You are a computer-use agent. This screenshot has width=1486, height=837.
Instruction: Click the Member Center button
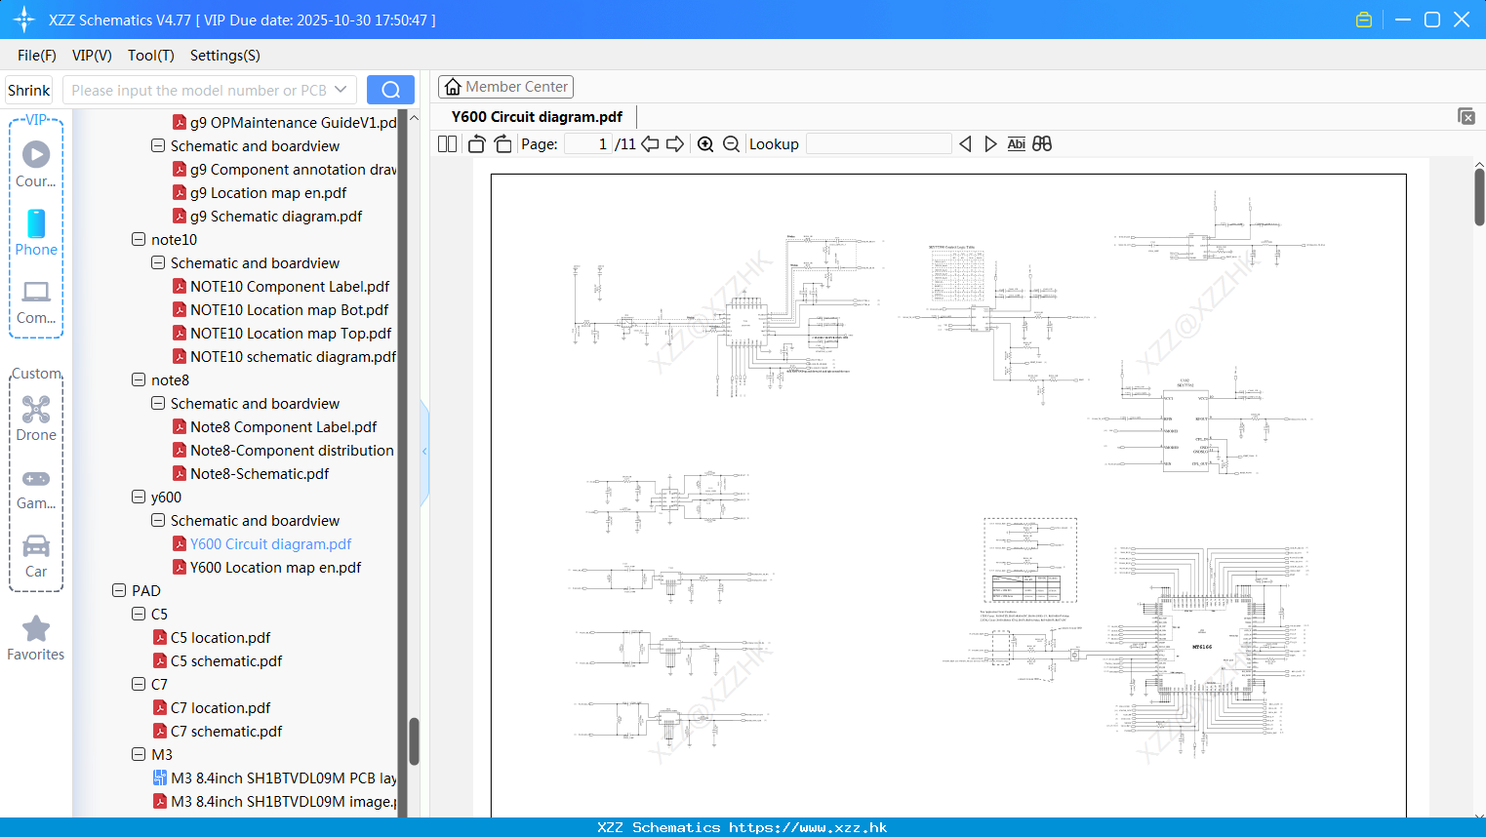tap(505, 87)
